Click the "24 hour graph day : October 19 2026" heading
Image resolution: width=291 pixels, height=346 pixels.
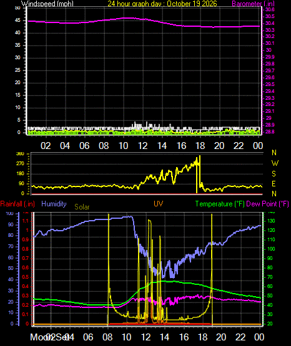coord(162,4)
